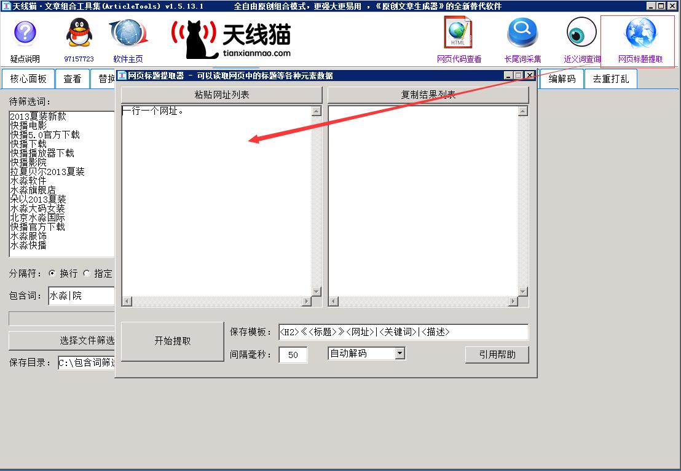Image resolution: width=681 pixels, height=471 pixels.
Task: Minimize the 网页标题提取器 dialog
Action: [508, 76]
